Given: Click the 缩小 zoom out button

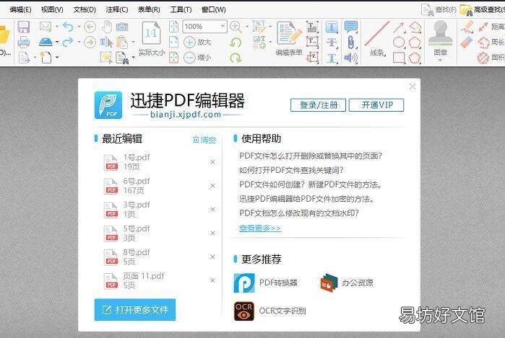Looking at the screenshot, I should [x=197, y=58].
